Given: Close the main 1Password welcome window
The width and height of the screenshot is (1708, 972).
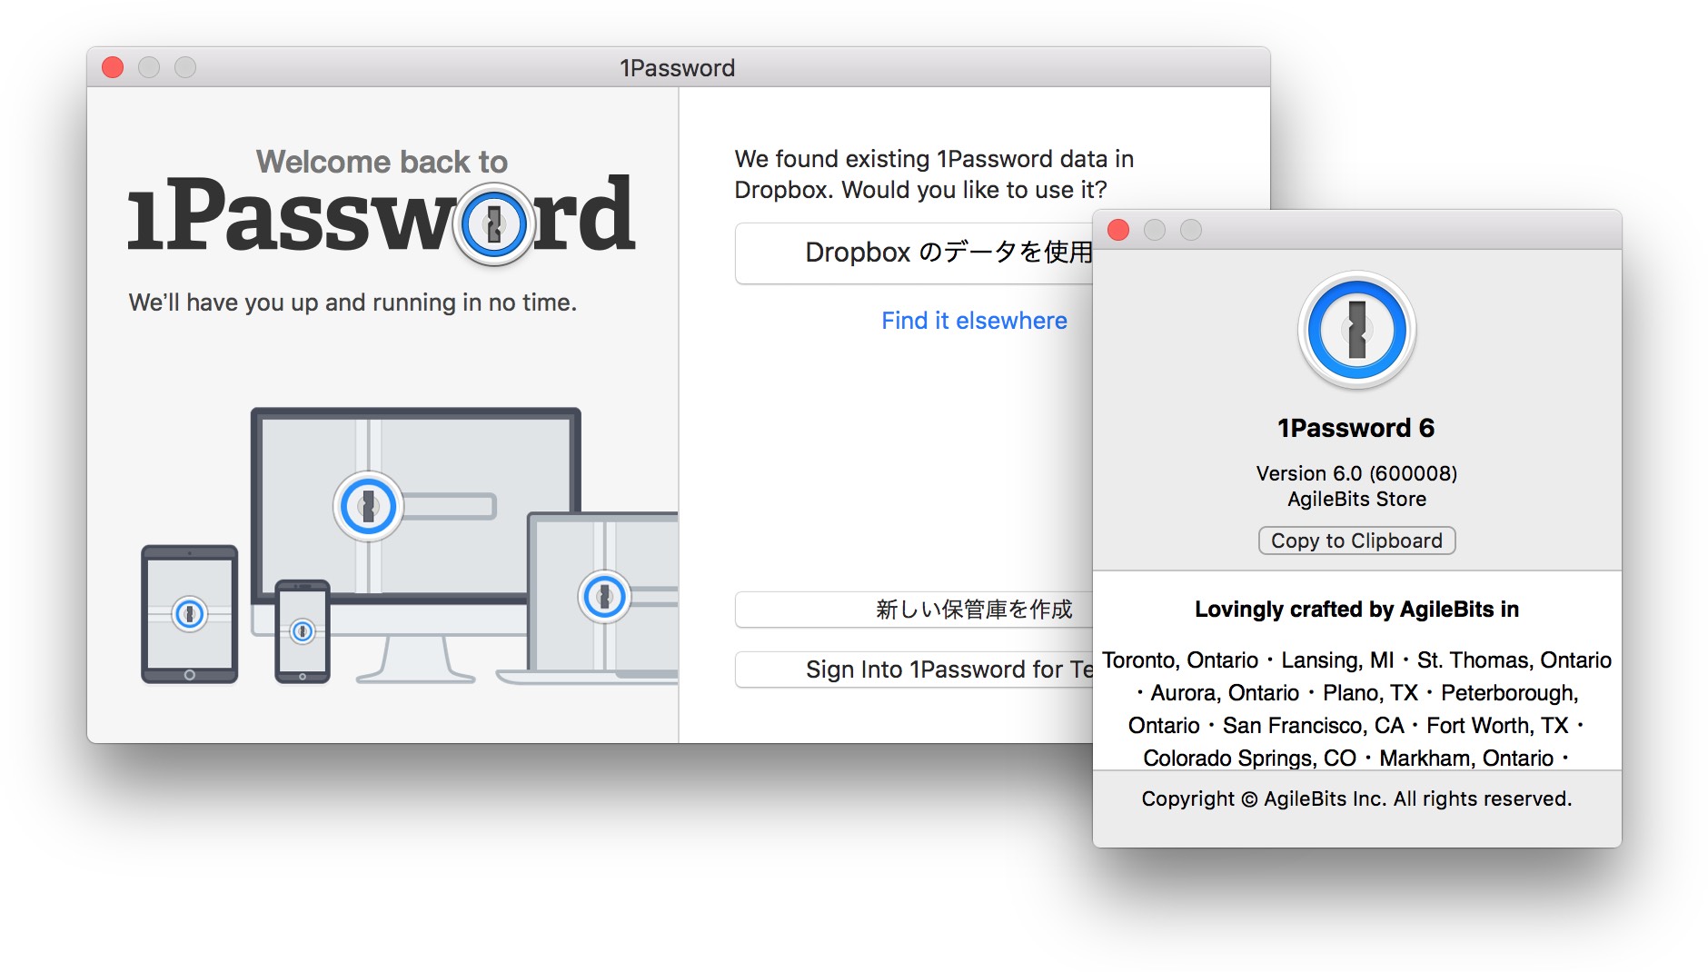Looking at the screenshot, I should [x=113, y=67].
